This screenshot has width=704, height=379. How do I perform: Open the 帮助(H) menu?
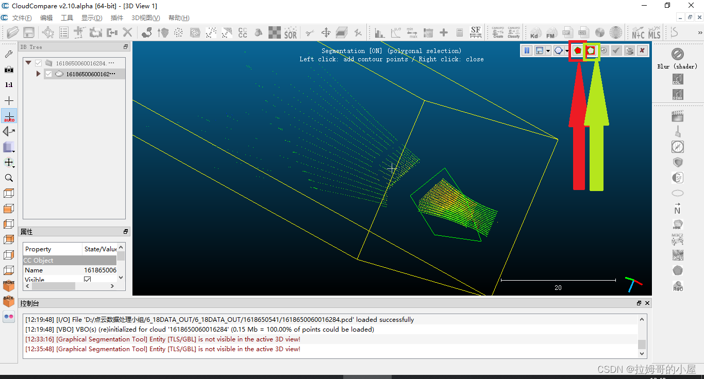pyautogui.click(x=179, y=18)
